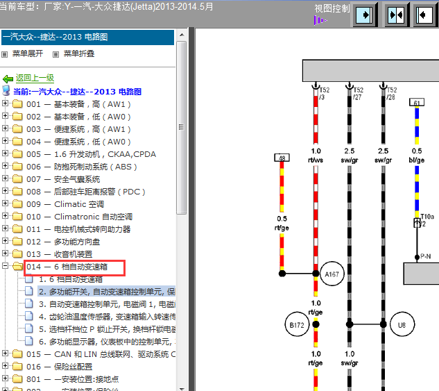This screenshot has width=439, height=391.
Task: Click the reference box 61 in diagram
Action: tap(417, 102)
